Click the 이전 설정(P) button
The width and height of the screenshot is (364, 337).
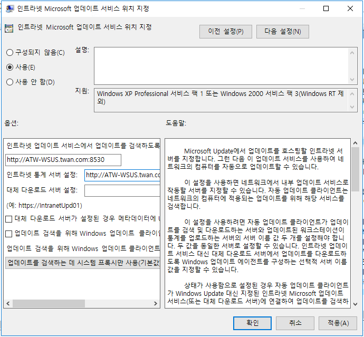click(226, 32)
